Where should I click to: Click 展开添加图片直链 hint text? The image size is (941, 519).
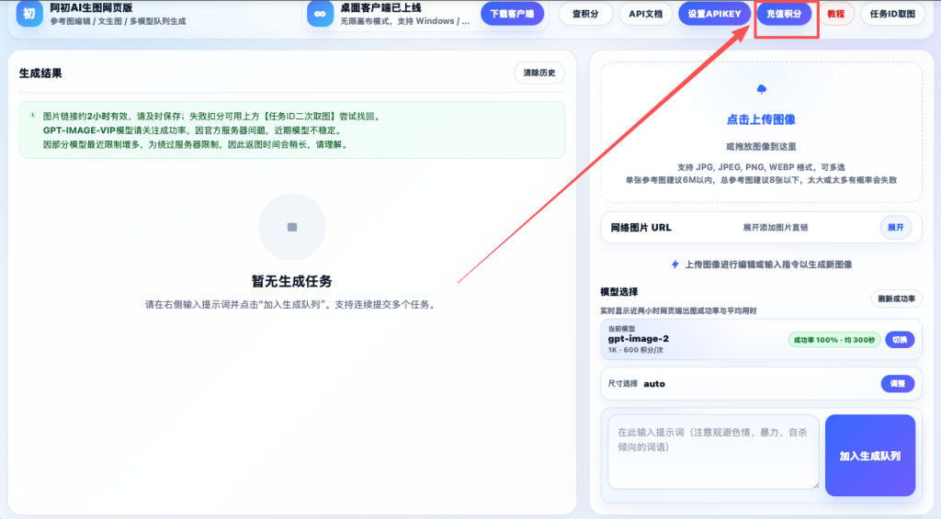tap(776, 228)
